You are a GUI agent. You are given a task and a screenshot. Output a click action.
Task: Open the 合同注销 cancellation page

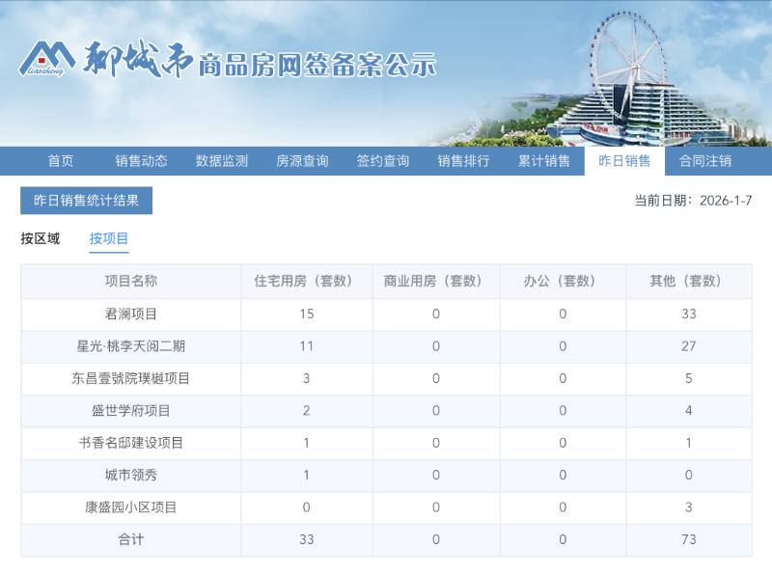704,161
